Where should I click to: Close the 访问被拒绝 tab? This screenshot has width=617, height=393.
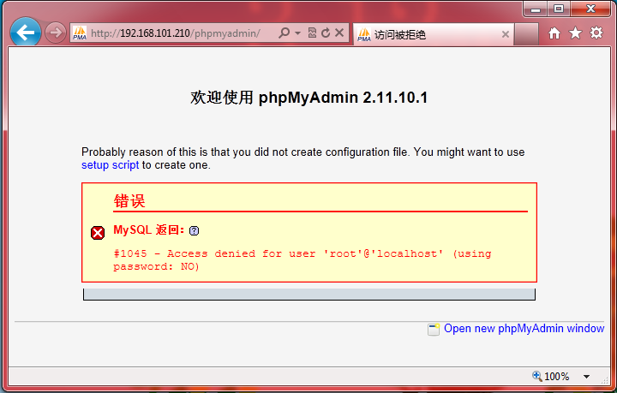pos(506,34)
